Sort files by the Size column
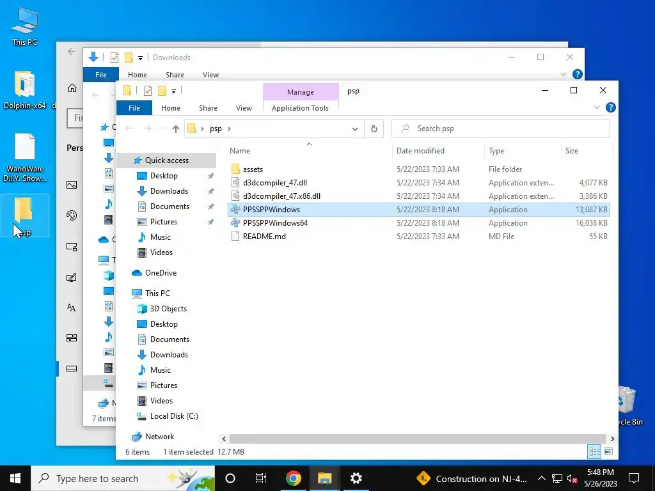This screenshot has height=491, width=655. pos(571,151)
